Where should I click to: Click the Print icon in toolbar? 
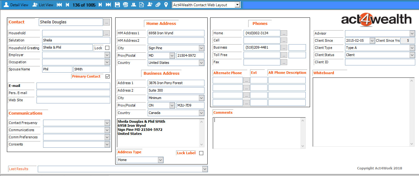click(x=126, y=5)
